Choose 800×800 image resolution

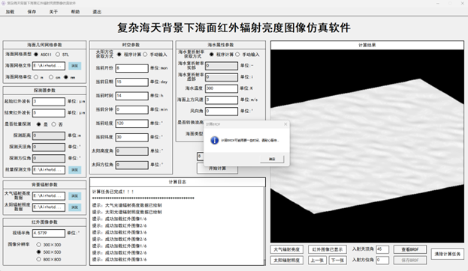(38, 260)
